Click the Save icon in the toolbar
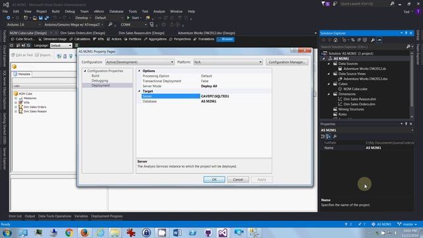The width and height of the screenshot is (423, 238). point(41,18)
